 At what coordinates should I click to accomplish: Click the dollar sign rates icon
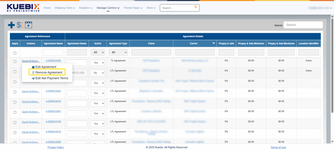pyautogui.click(x=19, y=25)
